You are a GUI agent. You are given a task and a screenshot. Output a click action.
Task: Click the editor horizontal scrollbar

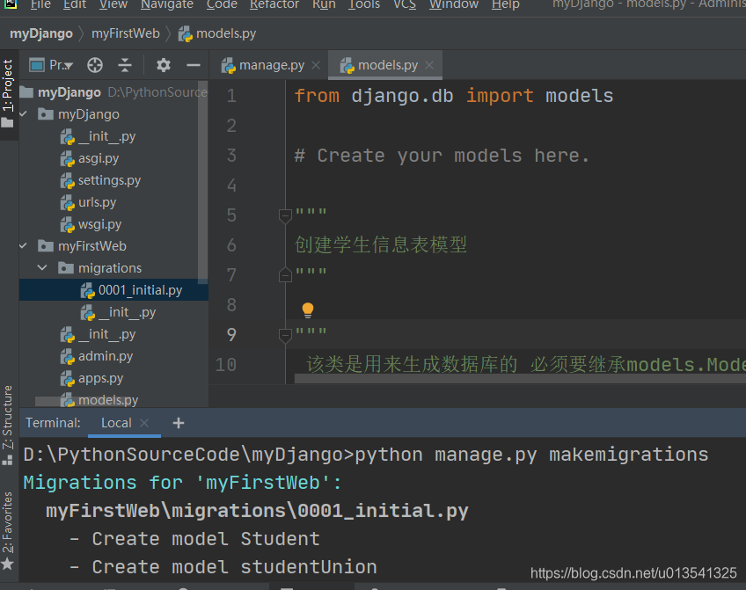[520, 379]
